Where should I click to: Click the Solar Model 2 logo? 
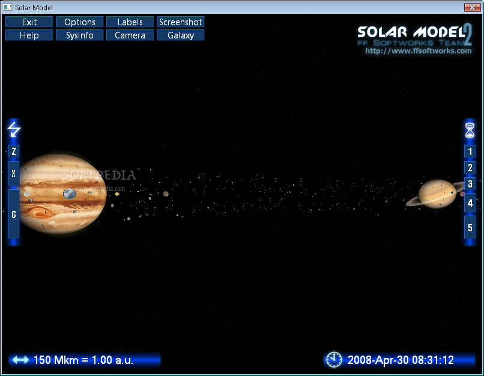(414, 34)
